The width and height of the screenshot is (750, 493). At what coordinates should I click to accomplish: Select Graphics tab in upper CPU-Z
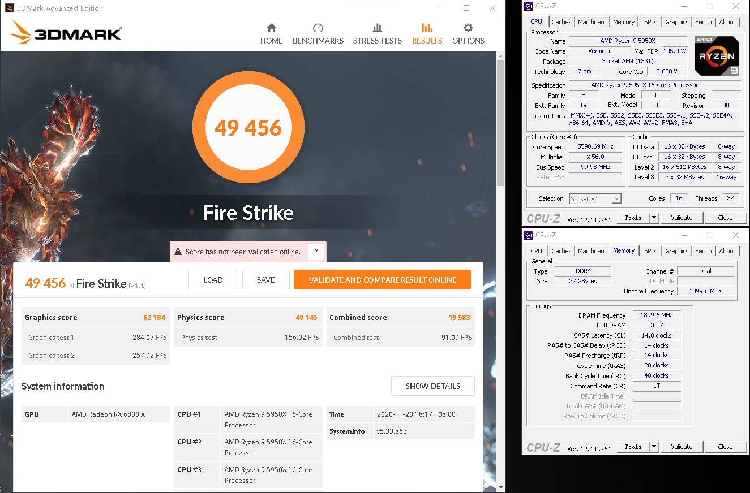click(676, 22)
